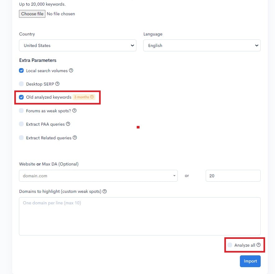
Task: Disable the Old analyzed keywords checkbox
Action: coord(21,97)
